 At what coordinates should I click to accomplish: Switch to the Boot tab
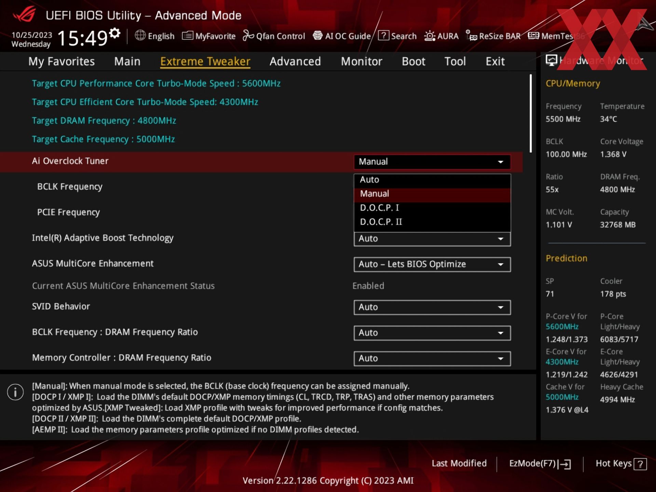[x=413, y=61]
